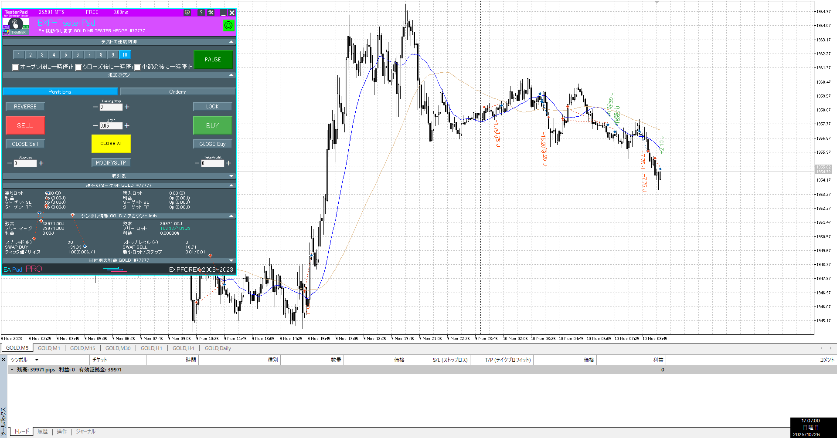Decrease Stoploss with the minus icon

(10, 163)
